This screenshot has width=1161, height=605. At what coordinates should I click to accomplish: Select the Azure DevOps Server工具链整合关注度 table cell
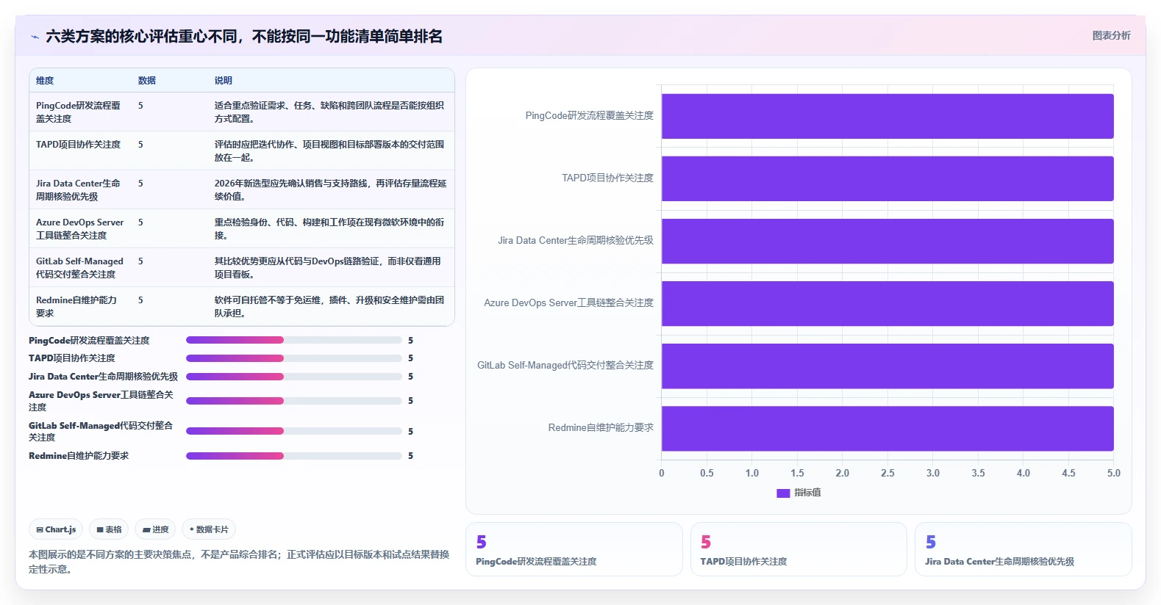pos(80,229)
